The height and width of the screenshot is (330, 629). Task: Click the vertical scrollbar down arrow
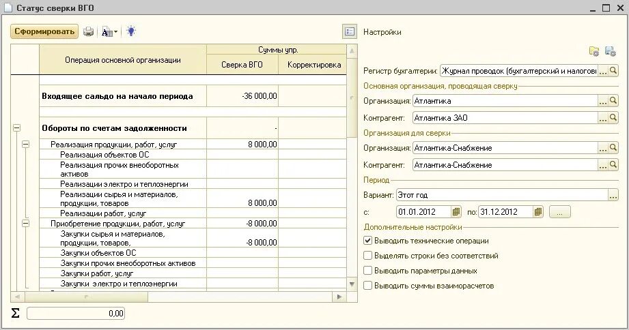352,284
